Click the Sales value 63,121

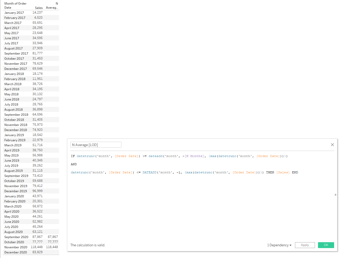pyautogui.click(x=38, y=232)
